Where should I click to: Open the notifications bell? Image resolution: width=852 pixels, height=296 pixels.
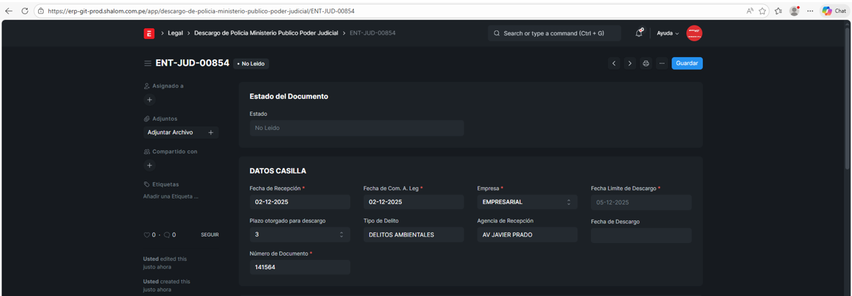point(638,33)
